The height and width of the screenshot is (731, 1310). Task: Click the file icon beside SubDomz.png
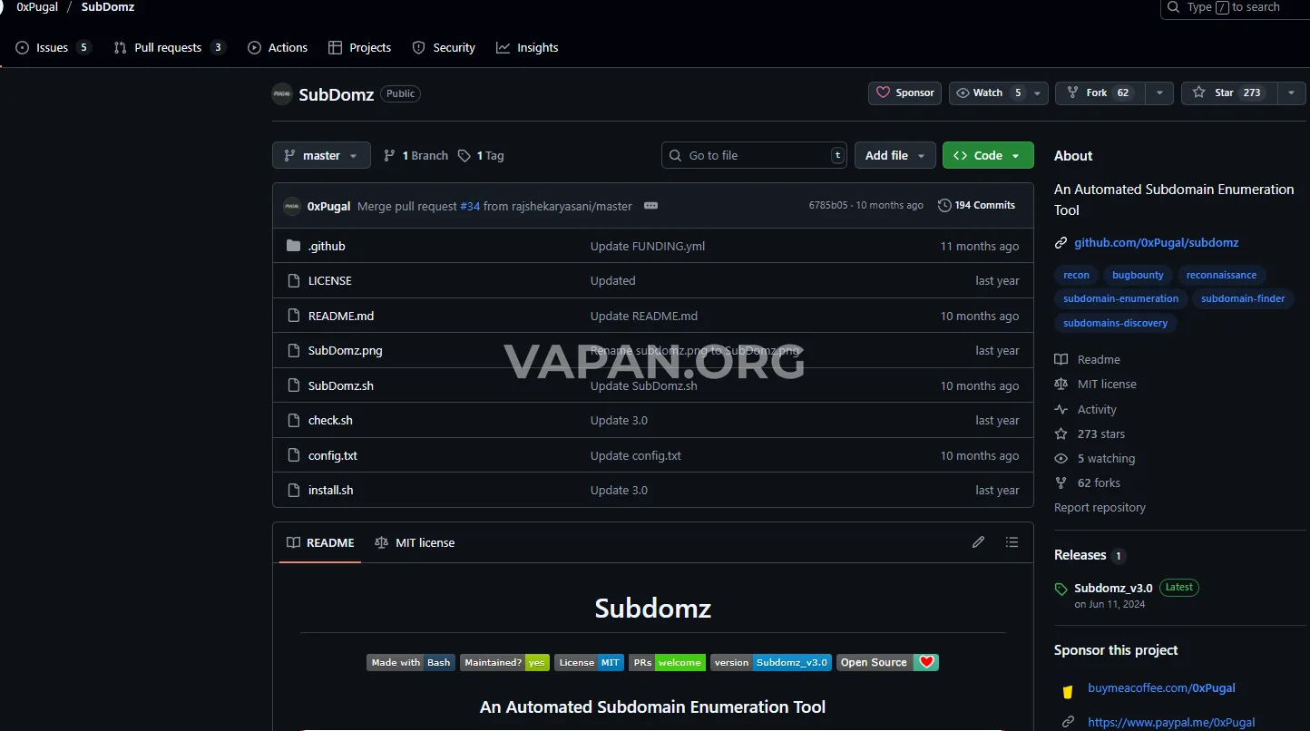click(293, 350)
